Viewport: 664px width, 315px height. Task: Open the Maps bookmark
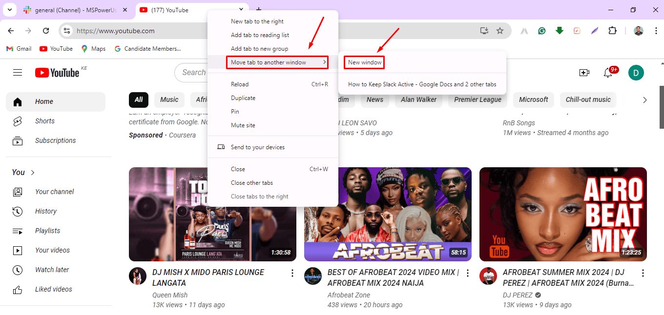tap(93, 48)
